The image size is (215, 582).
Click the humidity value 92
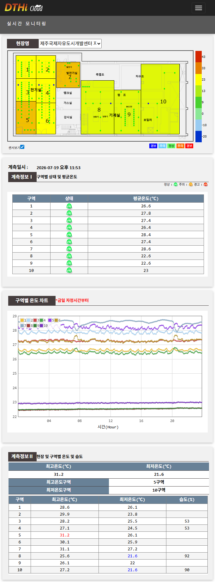coord(187,556)
